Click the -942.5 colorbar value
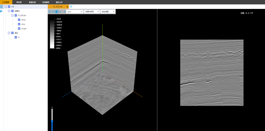Image resolution: width=265 pixels, height=131 pixels. point(58,34)
